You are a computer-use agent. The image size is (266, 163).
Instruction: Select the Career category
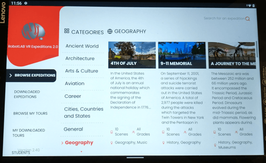tap(73, 96)
